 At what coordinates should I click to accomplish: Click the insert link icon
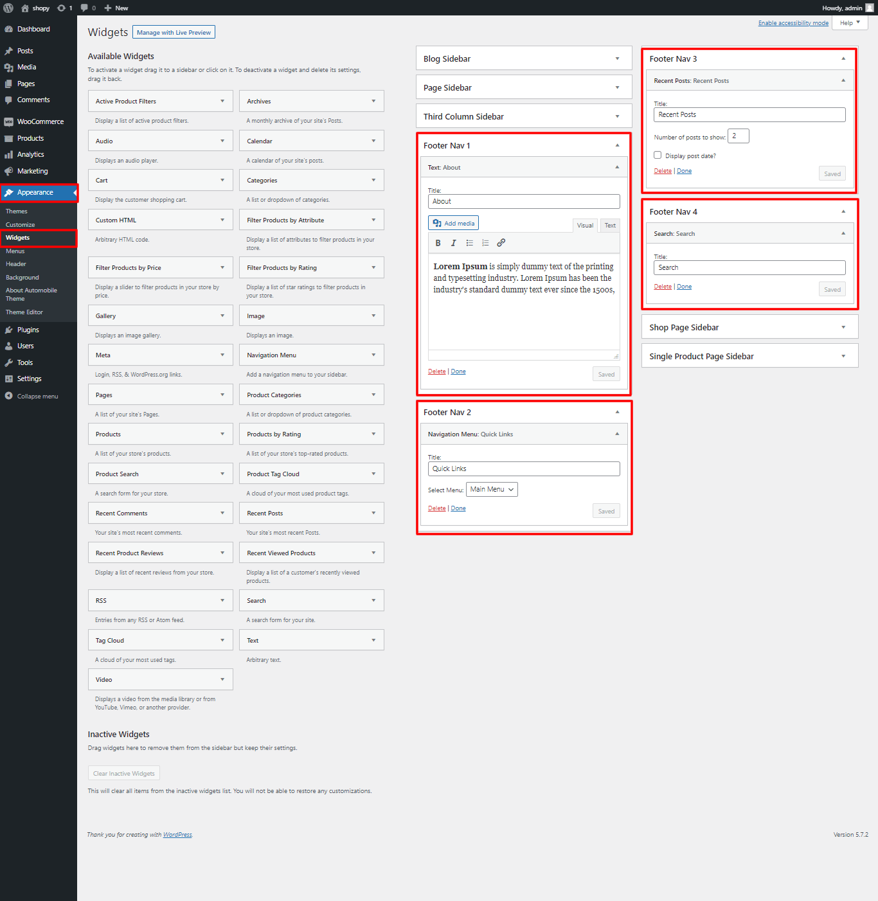501,243
